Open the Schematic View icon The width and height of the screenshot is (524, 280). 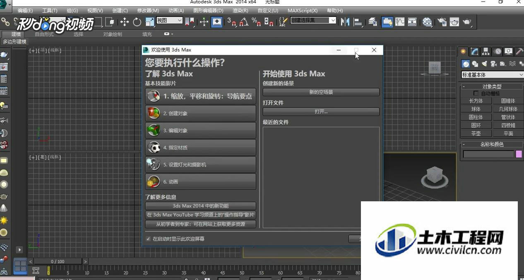pos(412,22)
